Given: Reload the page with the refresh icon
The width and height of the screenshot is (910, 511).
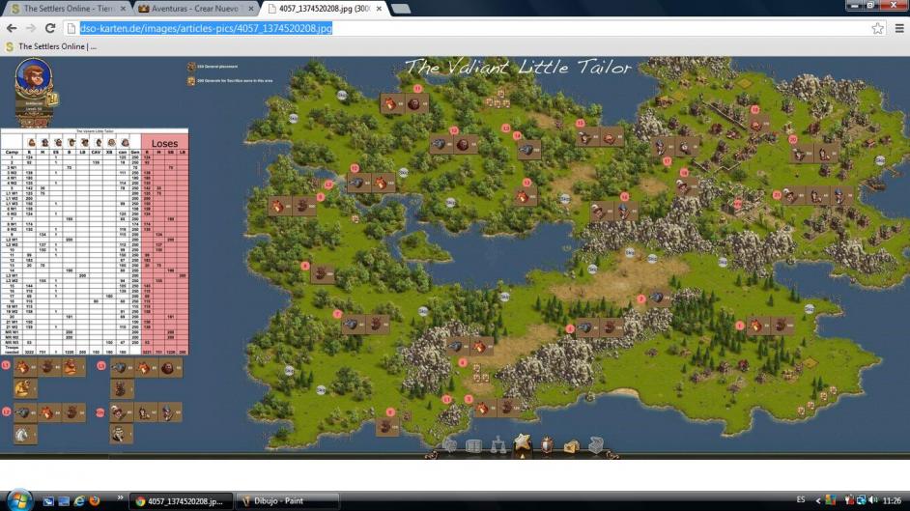Looking at the screenshot, I should coord(50,28).
